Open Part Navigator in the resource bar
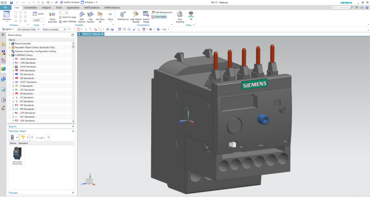The width and height of the screenshot is (370, 197). point(3,61)
